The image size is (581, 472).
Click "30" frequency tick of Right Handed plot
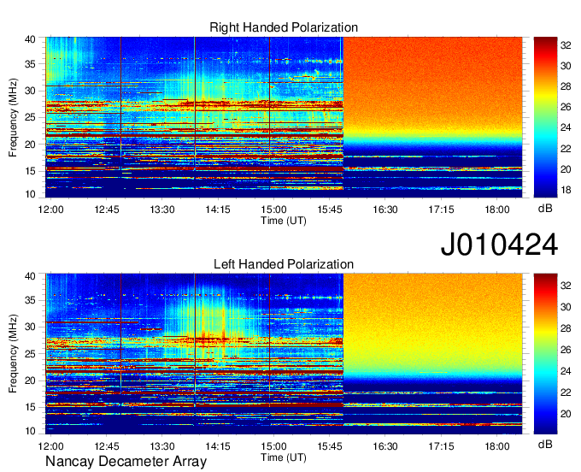coord(31,91)
